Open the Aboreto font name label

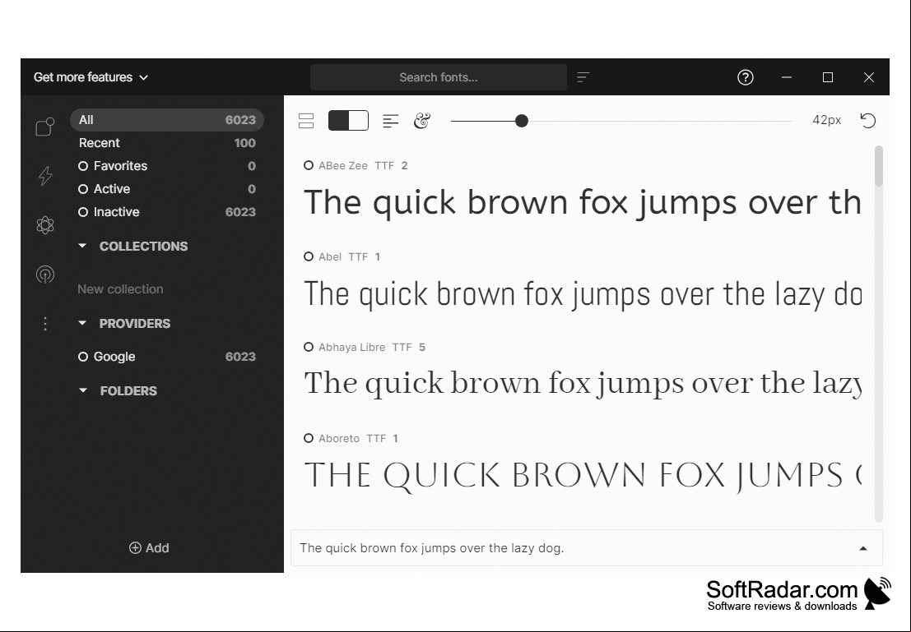(x=339, y=438)
